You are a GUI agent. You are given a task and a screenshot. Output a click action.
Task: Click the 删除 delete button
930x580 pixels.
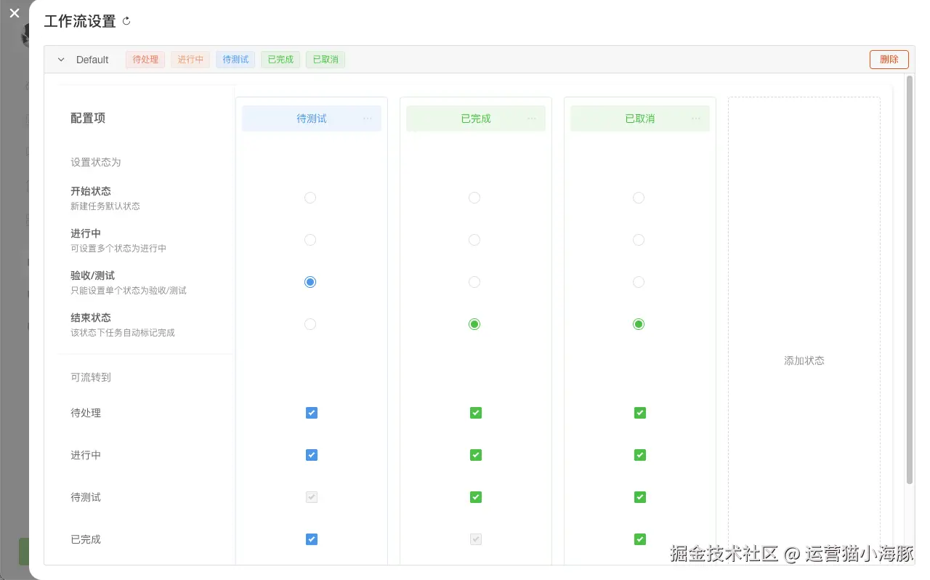click(889, 60)
